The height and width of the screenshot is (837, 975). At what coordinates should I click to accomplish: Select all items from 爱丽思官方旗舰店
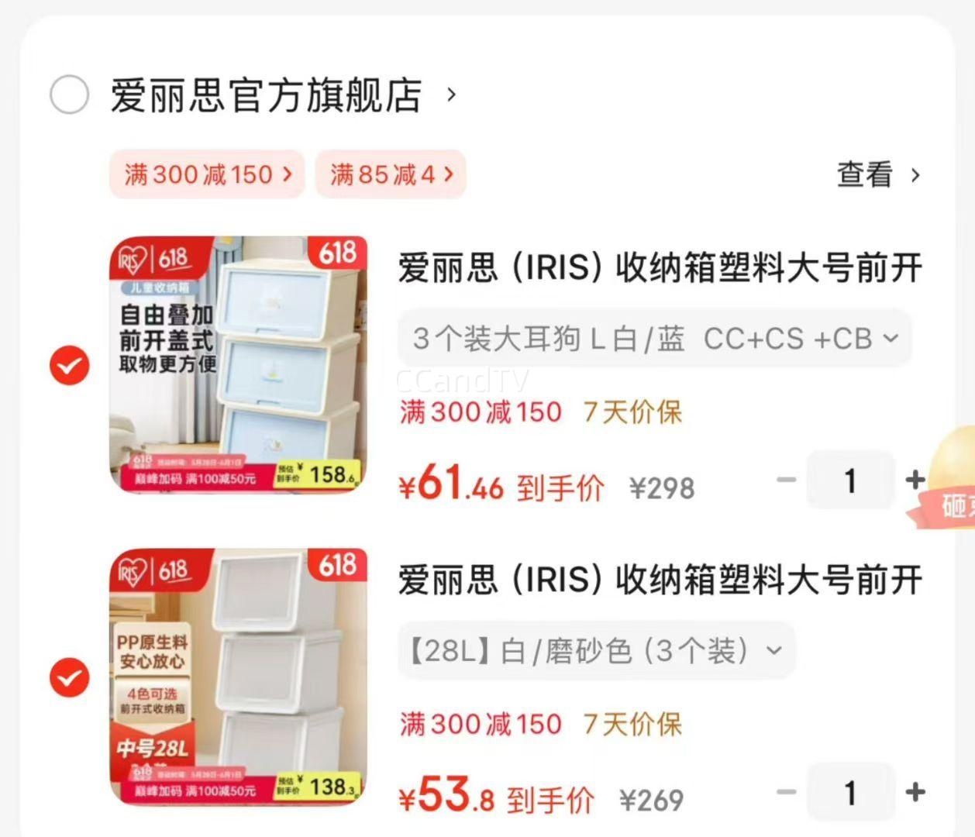[x=69, y=95]
